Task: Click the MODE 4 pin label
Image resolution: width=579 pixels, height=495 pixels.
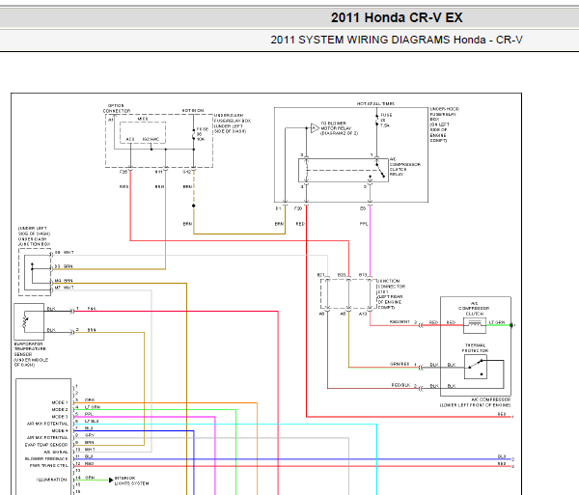Action: coord(60,430)
